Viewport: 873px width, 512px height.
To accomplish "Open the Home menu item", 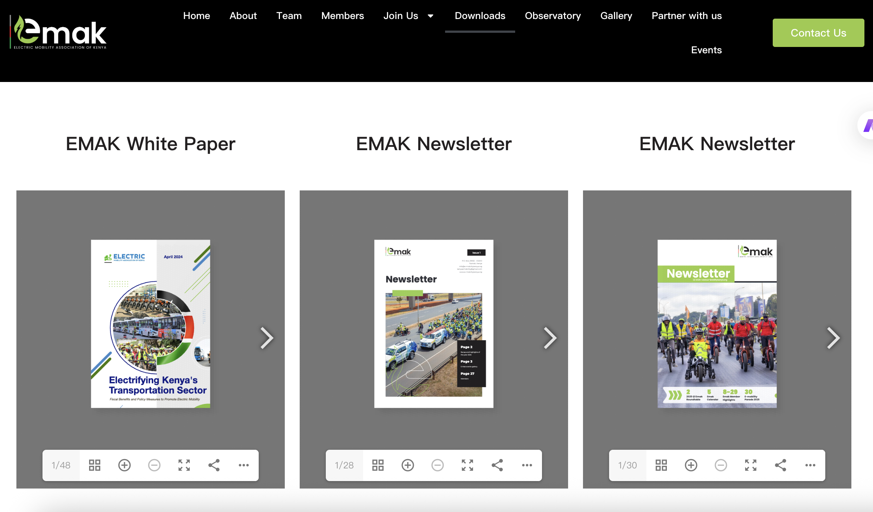I will pos(196,16).
